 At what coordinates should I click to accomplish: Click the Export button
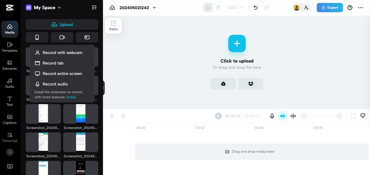(x=330, y=8)
